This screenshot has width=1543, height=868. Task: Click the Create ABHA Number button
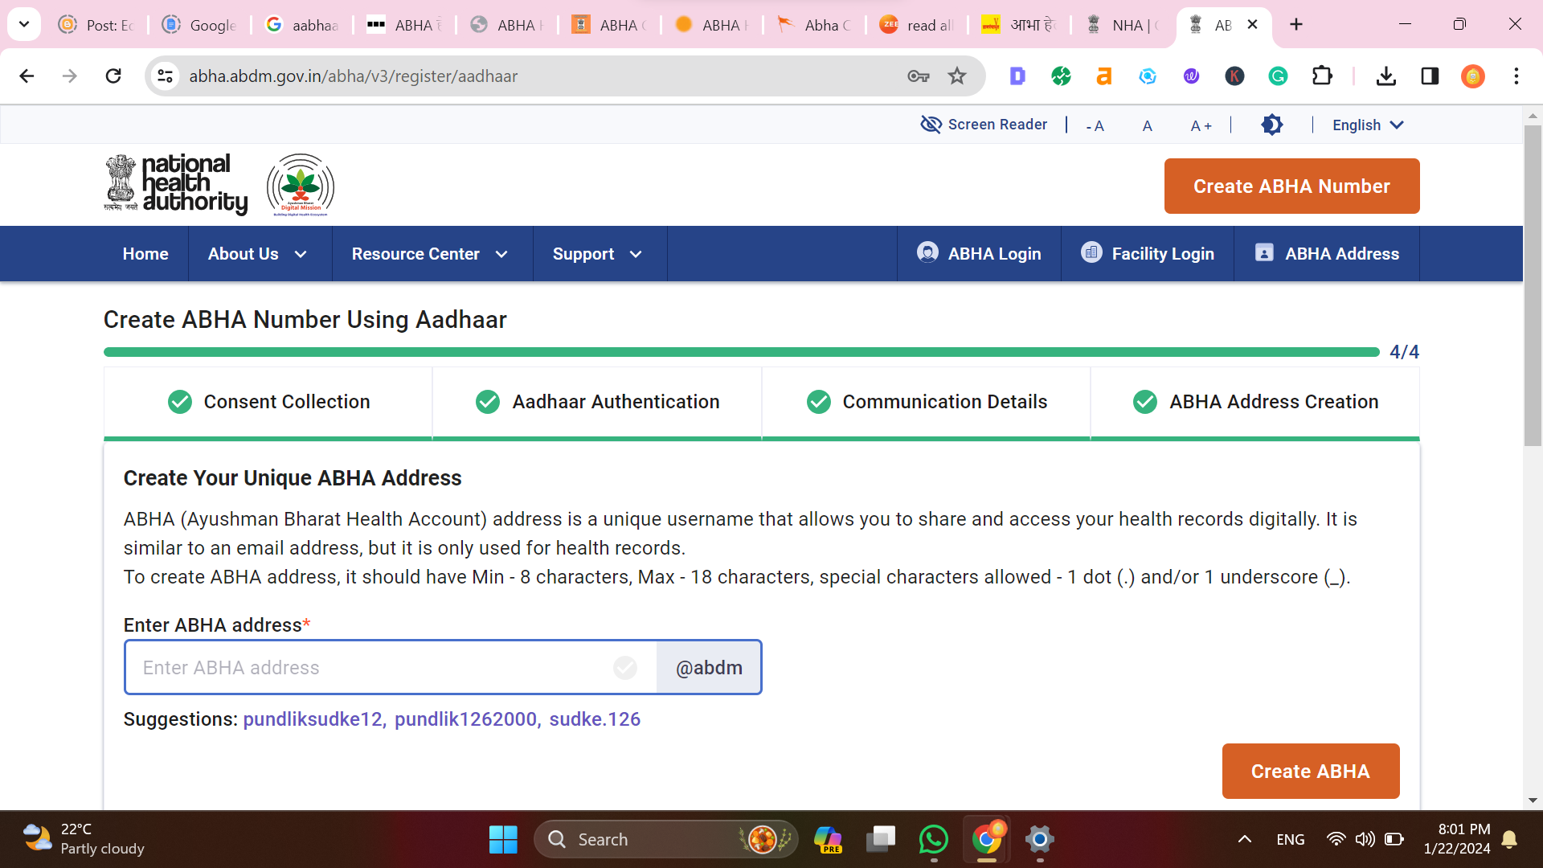pos(1291,186)
